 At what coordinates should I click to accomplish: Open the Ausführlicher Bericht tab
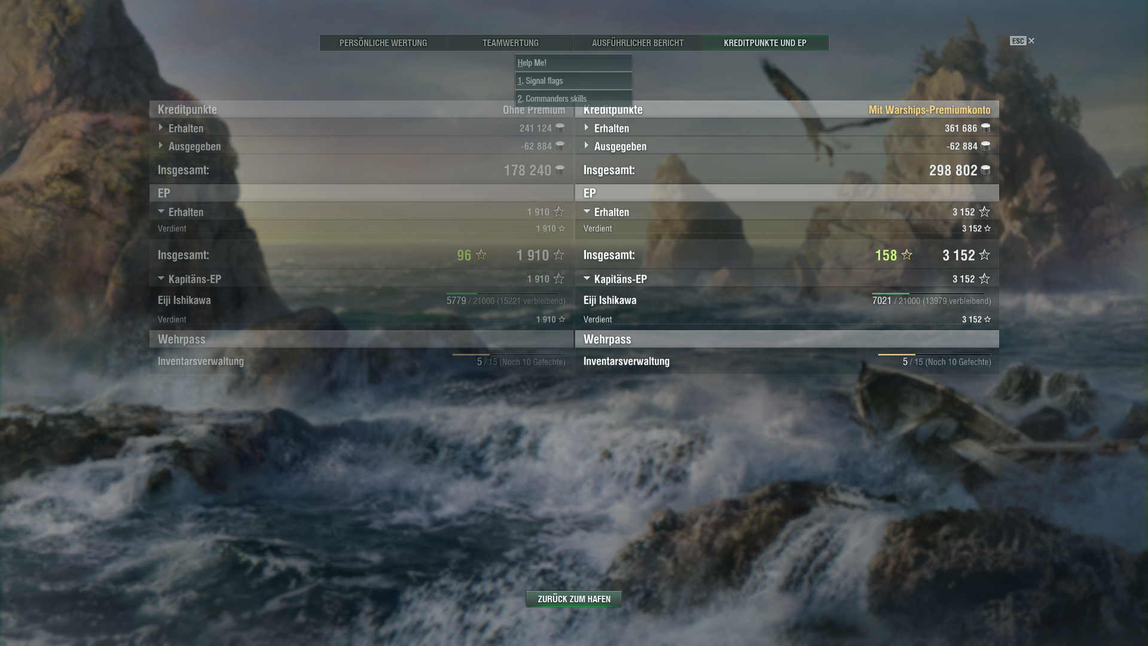click(637, 43)
